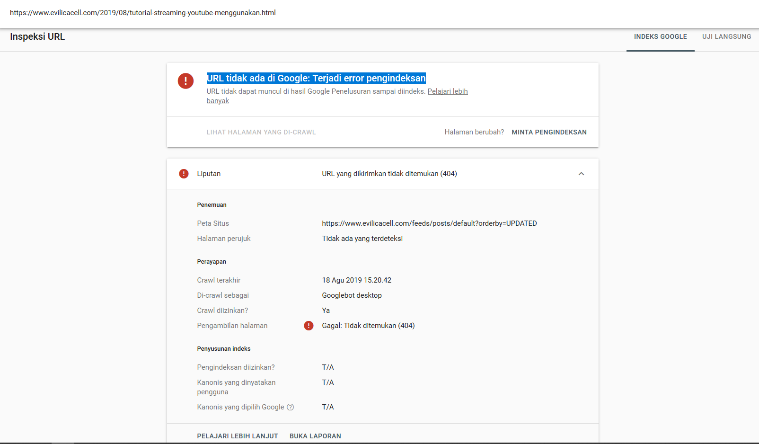
Task: Click the 'Perayapan' section heading
Action: click(212, 262)
